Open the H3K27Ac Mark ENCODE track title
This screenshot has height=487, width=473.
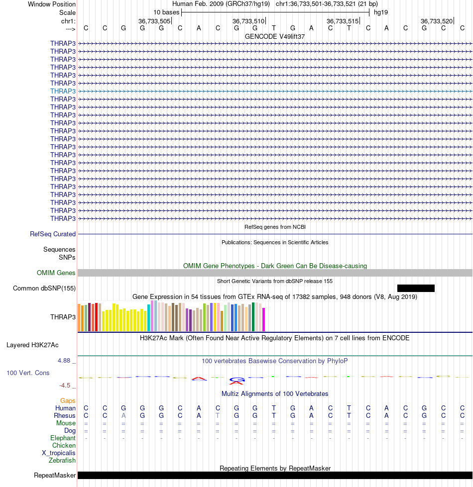[275, 338]
